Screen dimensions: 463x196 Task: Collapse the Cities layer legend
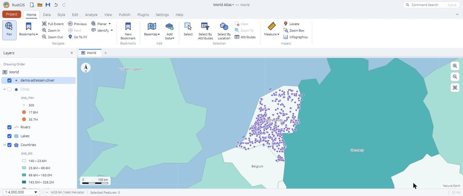coord(4,89)
